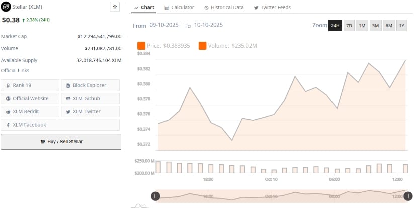Toggle the Price series legend swatch
This screenshot has width=415, height=210.
pyautogui.click(x=141, y=46)
